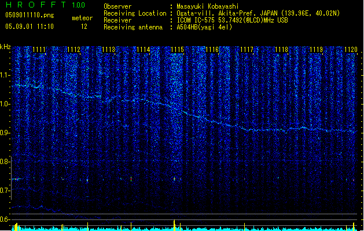Image resolution: width=364 pixels, height=231 pixels.
Task: Click the receiver value ICOM IC-575 53.7492 MHz USB
Action: (232, 20)
